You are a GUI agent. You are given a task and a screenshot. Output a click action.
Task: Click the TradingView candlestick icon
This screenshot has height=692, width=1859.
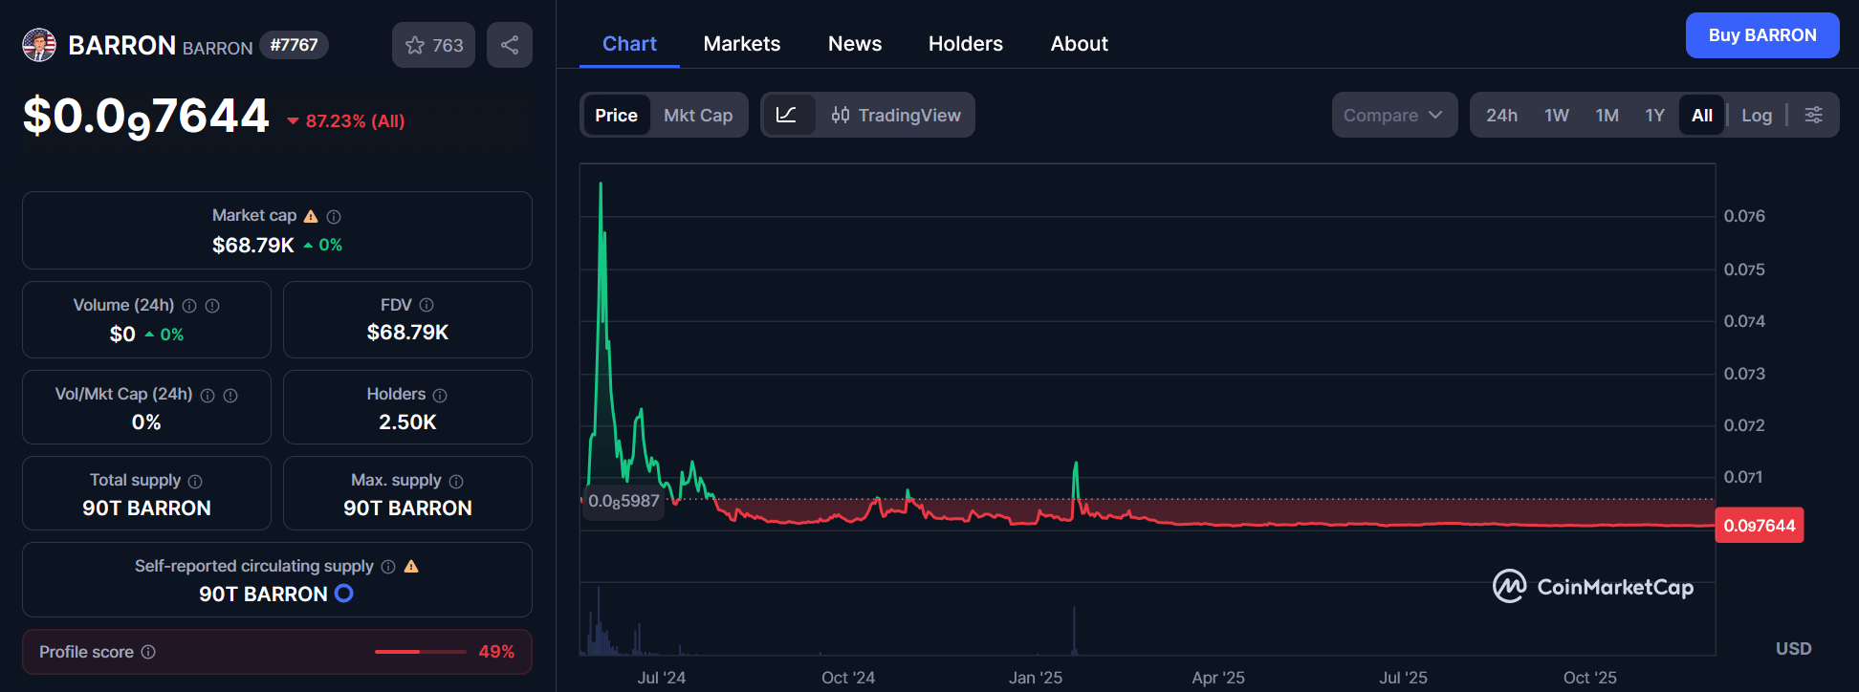(x=841, y=115)
